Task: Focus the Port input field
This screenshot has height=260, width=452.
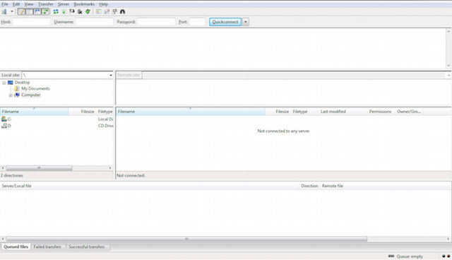Action: click(198, 22)
